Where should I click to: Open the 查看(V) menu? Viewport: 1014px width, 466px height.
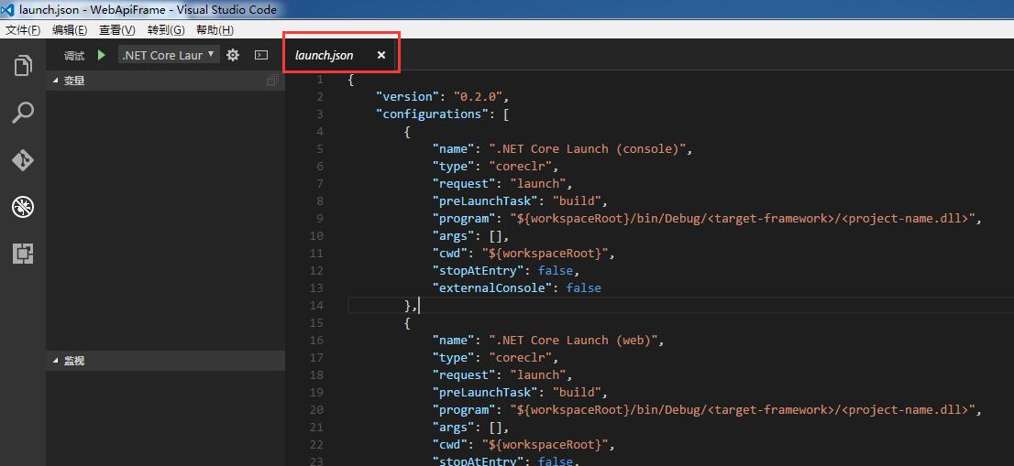[x=117, y=30]
